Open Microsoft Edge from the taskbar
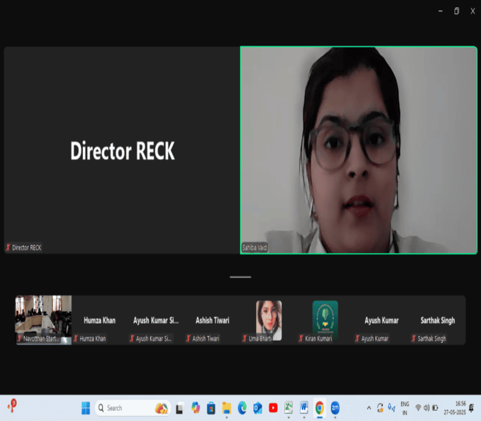 [x=242, y=408]
